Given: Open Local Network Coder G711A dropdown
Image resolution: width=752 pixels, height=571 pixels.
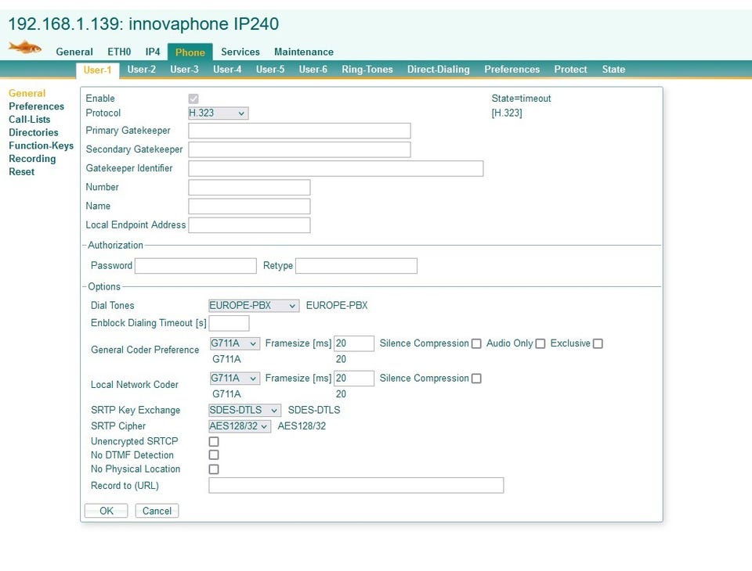Looking at the screenshot, I should point(234,379).
